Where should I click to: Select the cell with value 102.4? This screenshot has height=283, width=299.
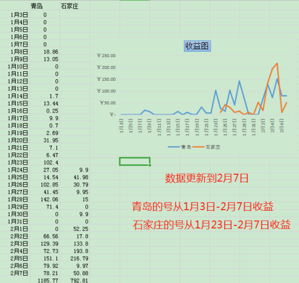45,163
